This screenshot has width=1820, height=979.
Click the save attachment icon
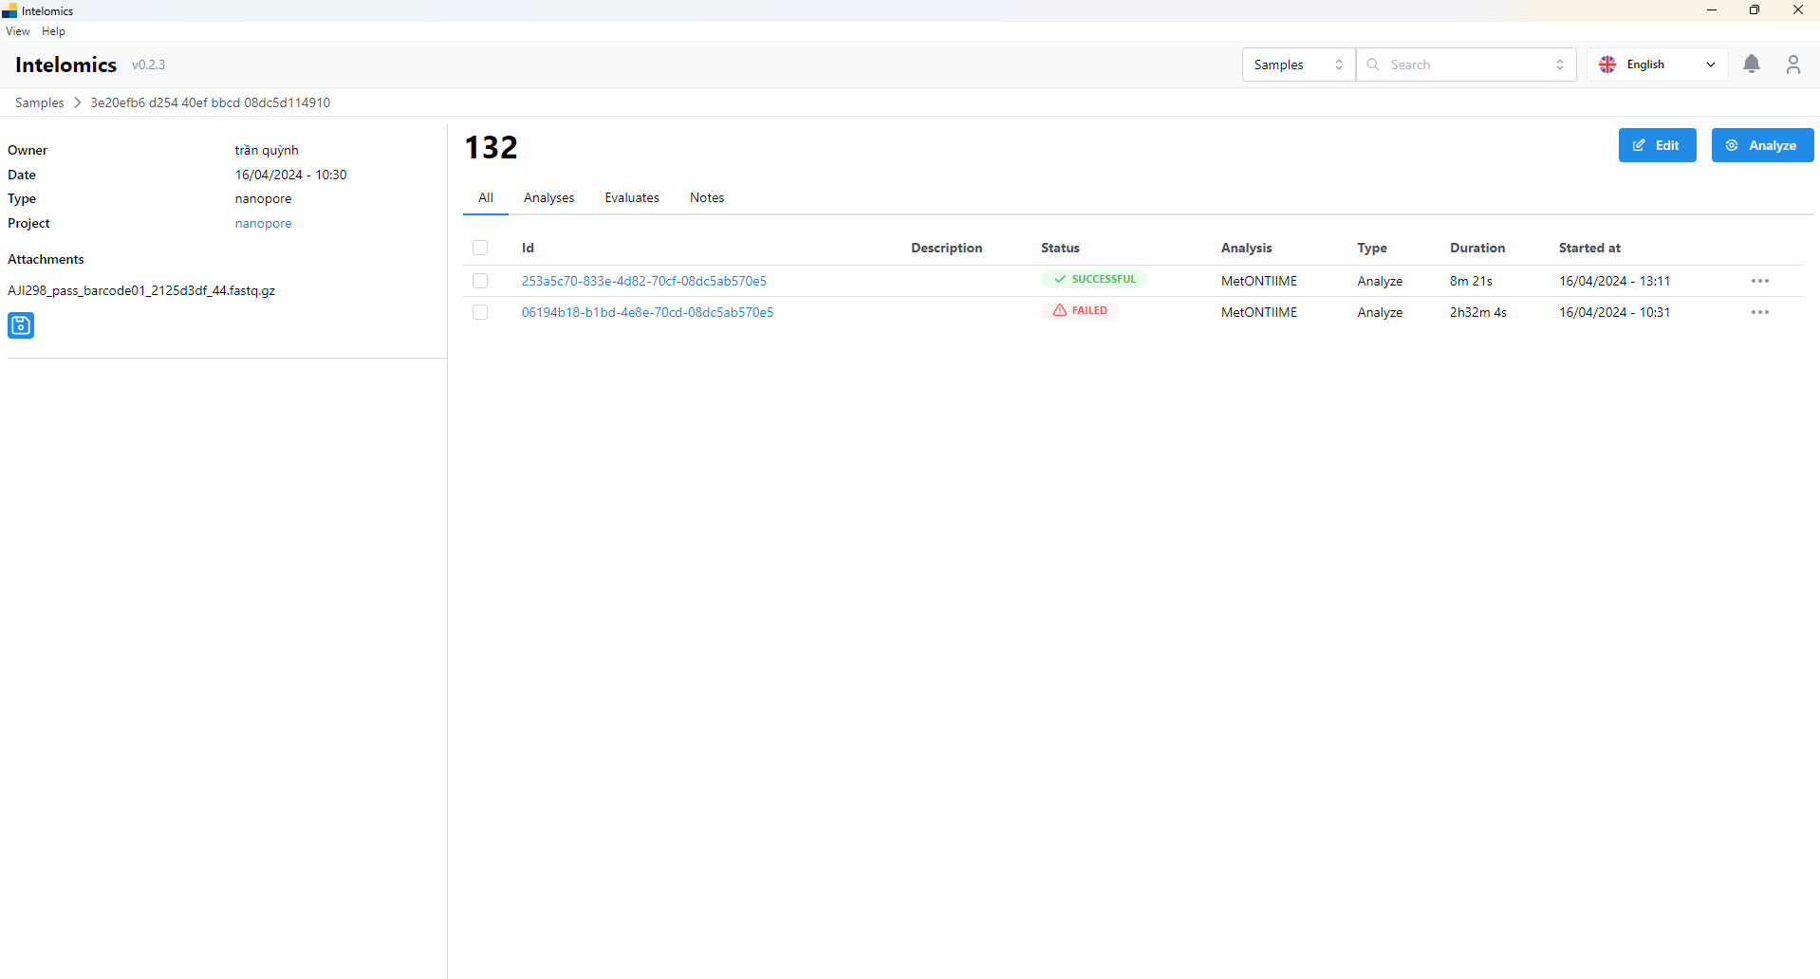[x=21, y=325]
